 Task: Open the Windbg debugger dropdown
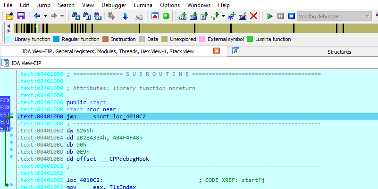coord(368,16)
